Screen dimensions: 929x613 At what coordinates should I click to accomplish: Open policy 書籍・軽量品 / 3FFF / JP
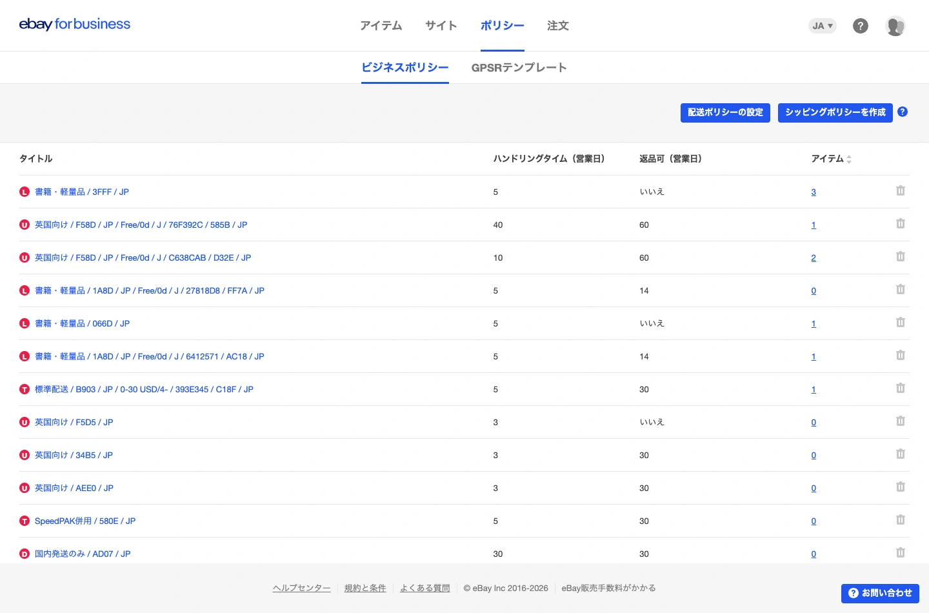coord(82,192)
